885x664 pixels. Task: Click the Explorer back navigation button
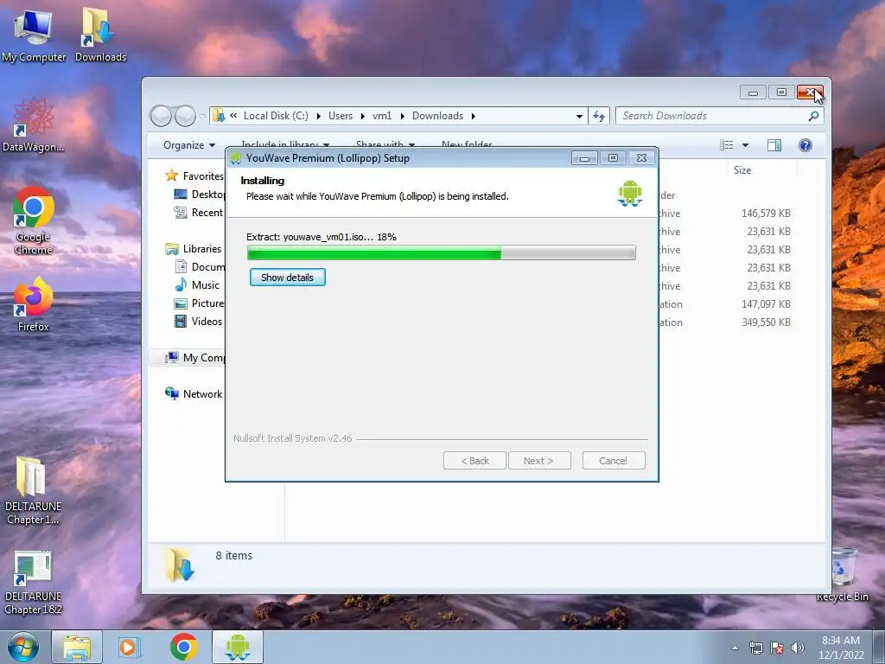coord(162,116)
